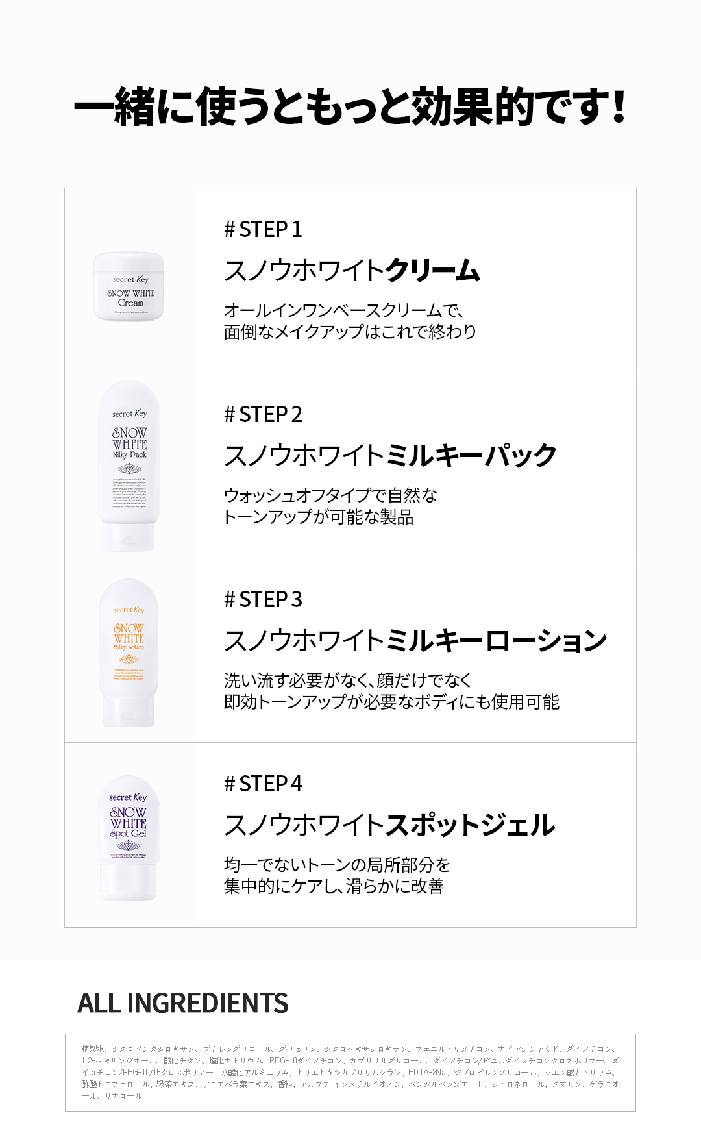The width and height of the screenshot is (701, 1131).
Task: Select the ウォッシュオフタイプ description text
Action: point(330,506)
